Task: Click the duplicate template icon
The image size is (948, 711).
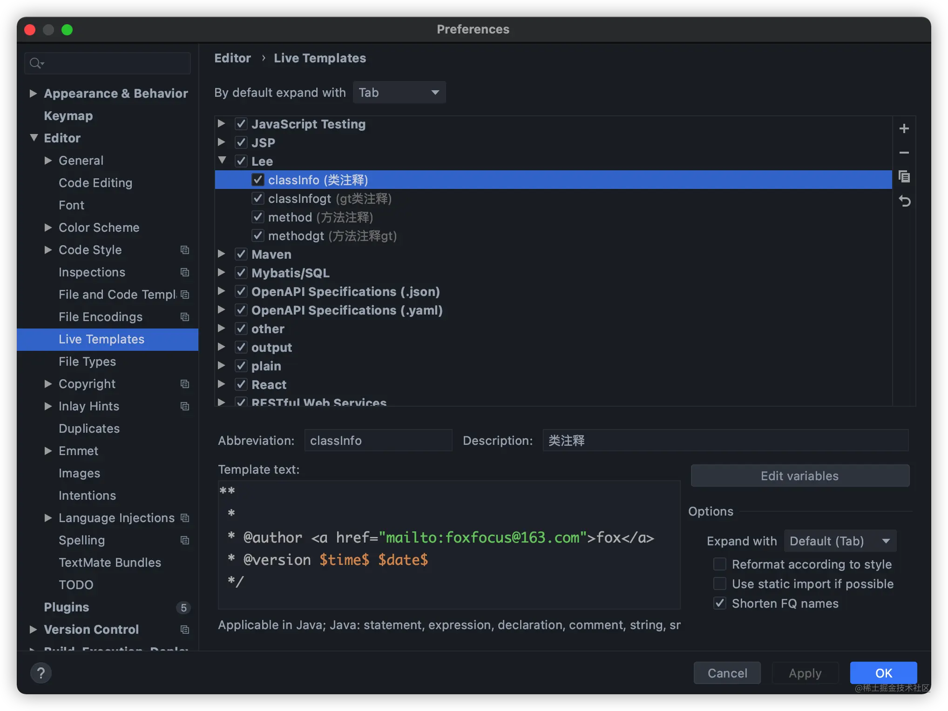Action: (x=904, y=177)
